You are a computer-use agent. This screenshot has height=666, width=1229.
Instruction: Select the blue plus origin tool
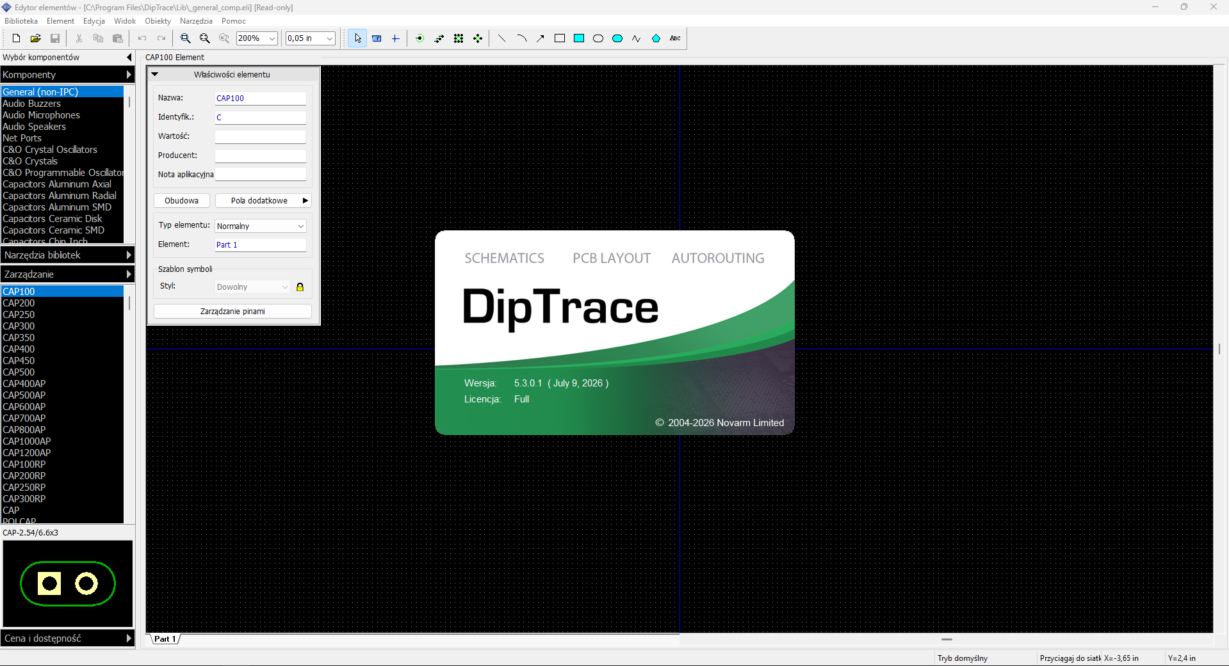coord(396,38)
